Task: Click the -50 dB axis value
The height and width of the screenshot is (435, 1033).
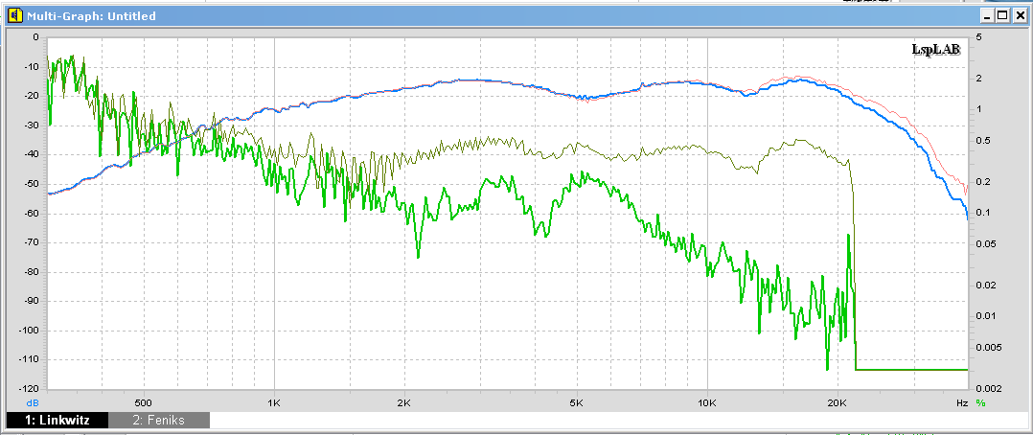Action: pyautogui.click(x=32, y=184)
